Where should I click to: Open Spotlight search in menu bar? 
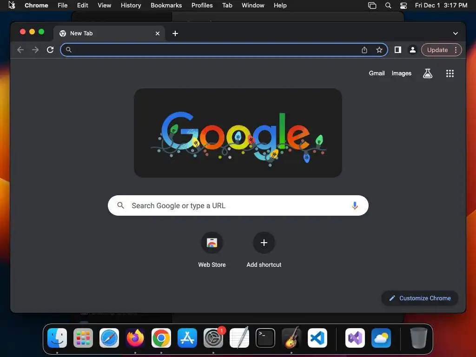[388, 6]
